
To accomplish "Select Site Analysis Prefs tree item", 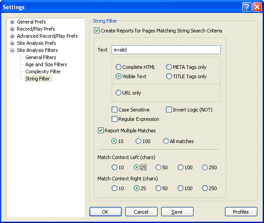I will tap(36, 43).
